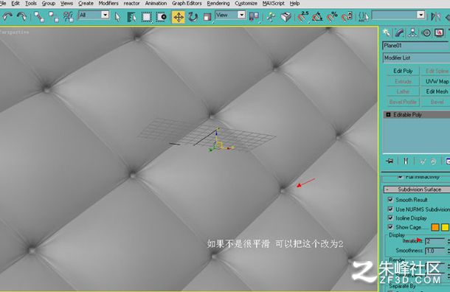The width and height of the screenshot is (450, 292).
Task: Uncheck the Smooth Result checkbox
Action: [390, 199]
